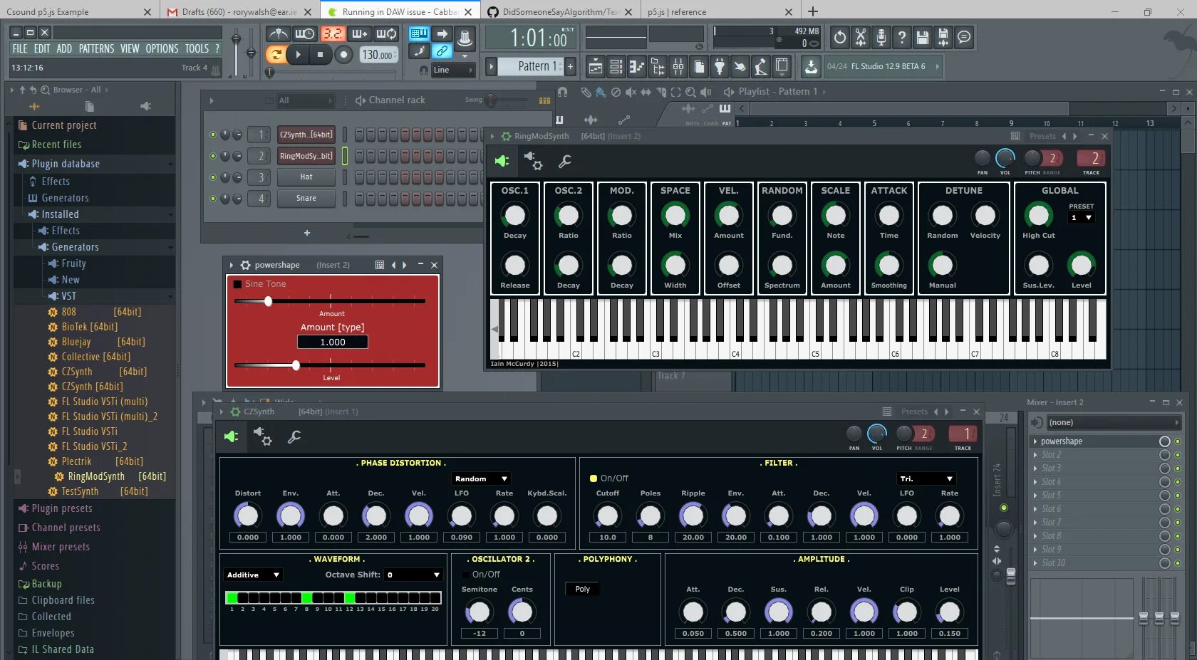Open the Additive waveform dropdown
Image resolution: width=1197 pixels, height=660 pixels.
tap(254, 575)
